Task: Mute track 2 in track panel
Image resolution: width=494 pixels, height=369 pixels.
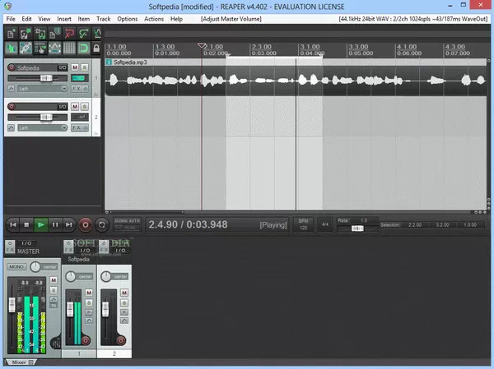Action: 75,107
